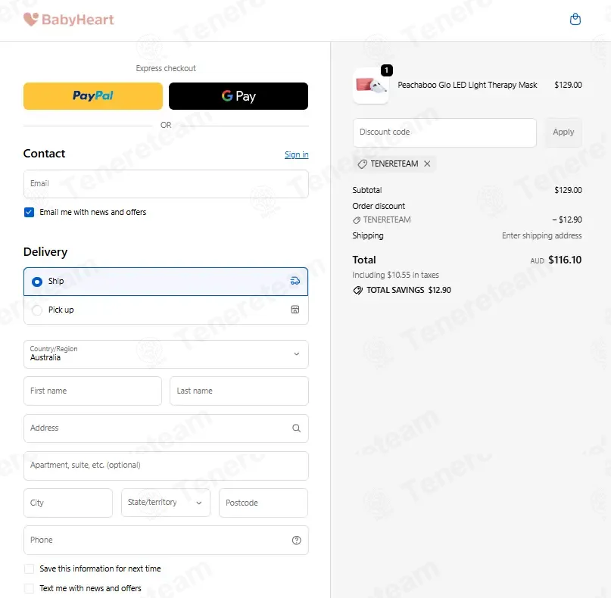This screenshot has height=598, width=611.
Task: Click the shipping truck icon
Action: [x=295, y=281]
